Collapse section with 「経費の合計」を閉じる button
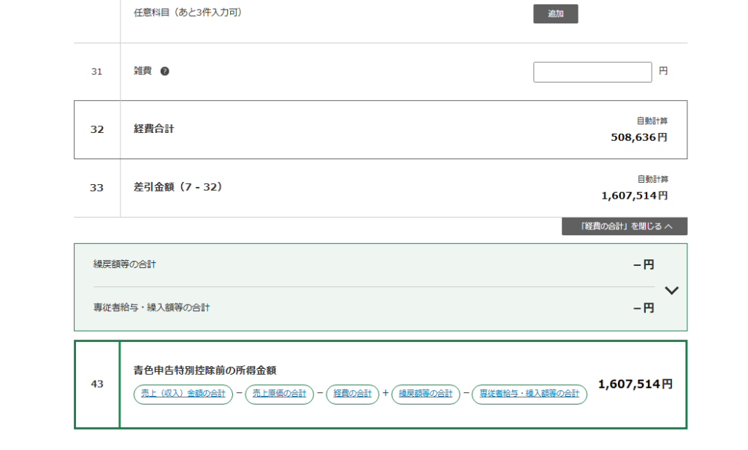Viewport: 748px width, 450px height. (x=624, y=226)
